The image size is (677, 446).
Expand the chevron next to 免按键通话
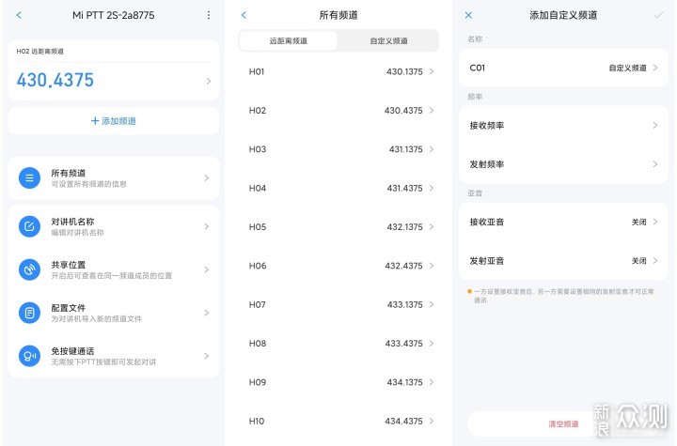207,356
